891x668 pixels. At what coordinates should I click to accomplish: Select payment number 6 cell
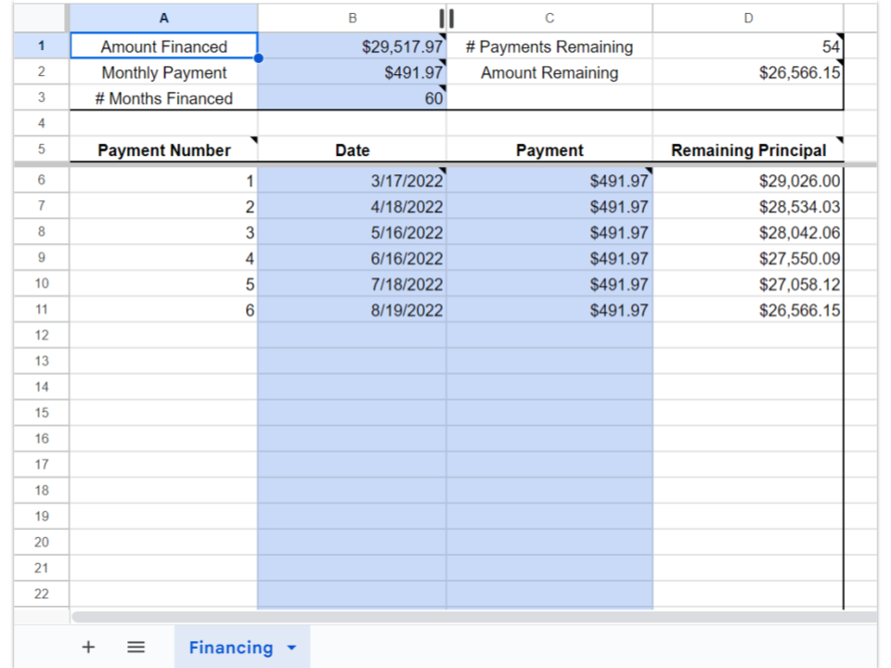click(x=163, y=310)
